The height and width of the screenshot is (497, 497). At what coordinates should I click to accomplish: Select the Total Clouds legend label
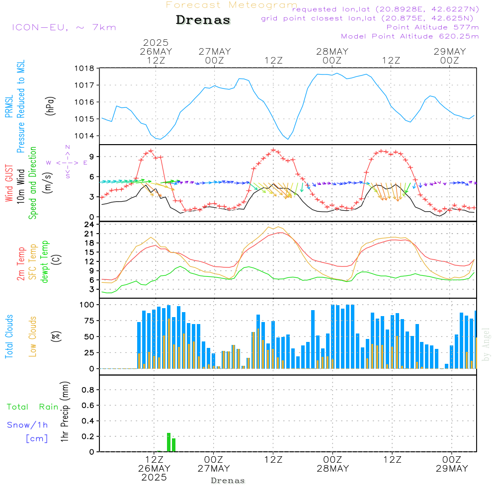(x=9, y=336)
